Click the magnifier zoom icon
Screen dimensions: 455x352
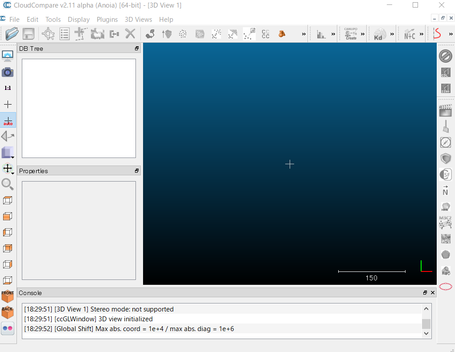(x=8, y=184)
